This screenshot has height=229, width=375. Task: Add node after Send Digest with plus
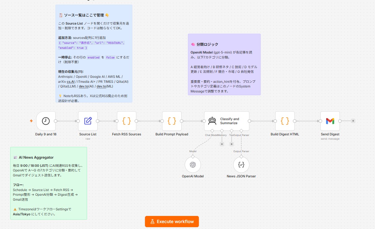pyautogui.click(x=353, y=121)
